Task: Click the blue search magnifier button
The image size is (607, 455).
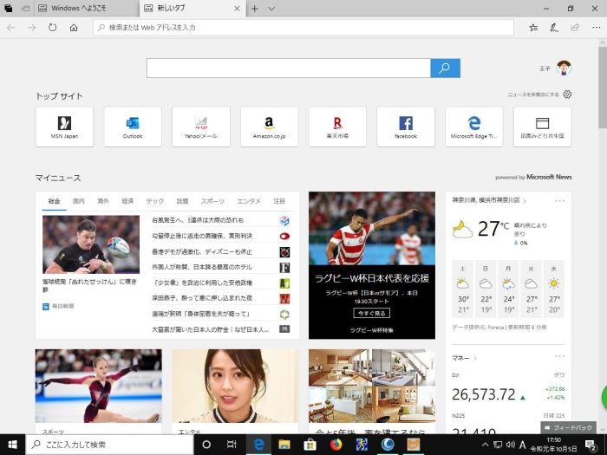Action: (x=445, y=68)
